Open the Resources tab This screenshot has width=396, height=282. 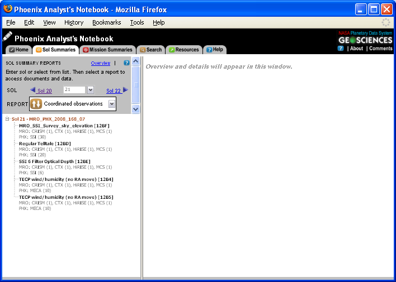click(x=183, y=50)
